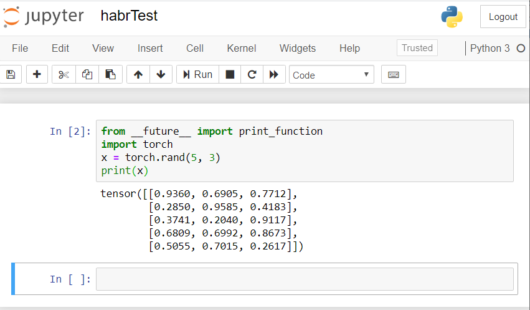
Task: Interrupt the kernel with stop icon
Action: [230, 75]
